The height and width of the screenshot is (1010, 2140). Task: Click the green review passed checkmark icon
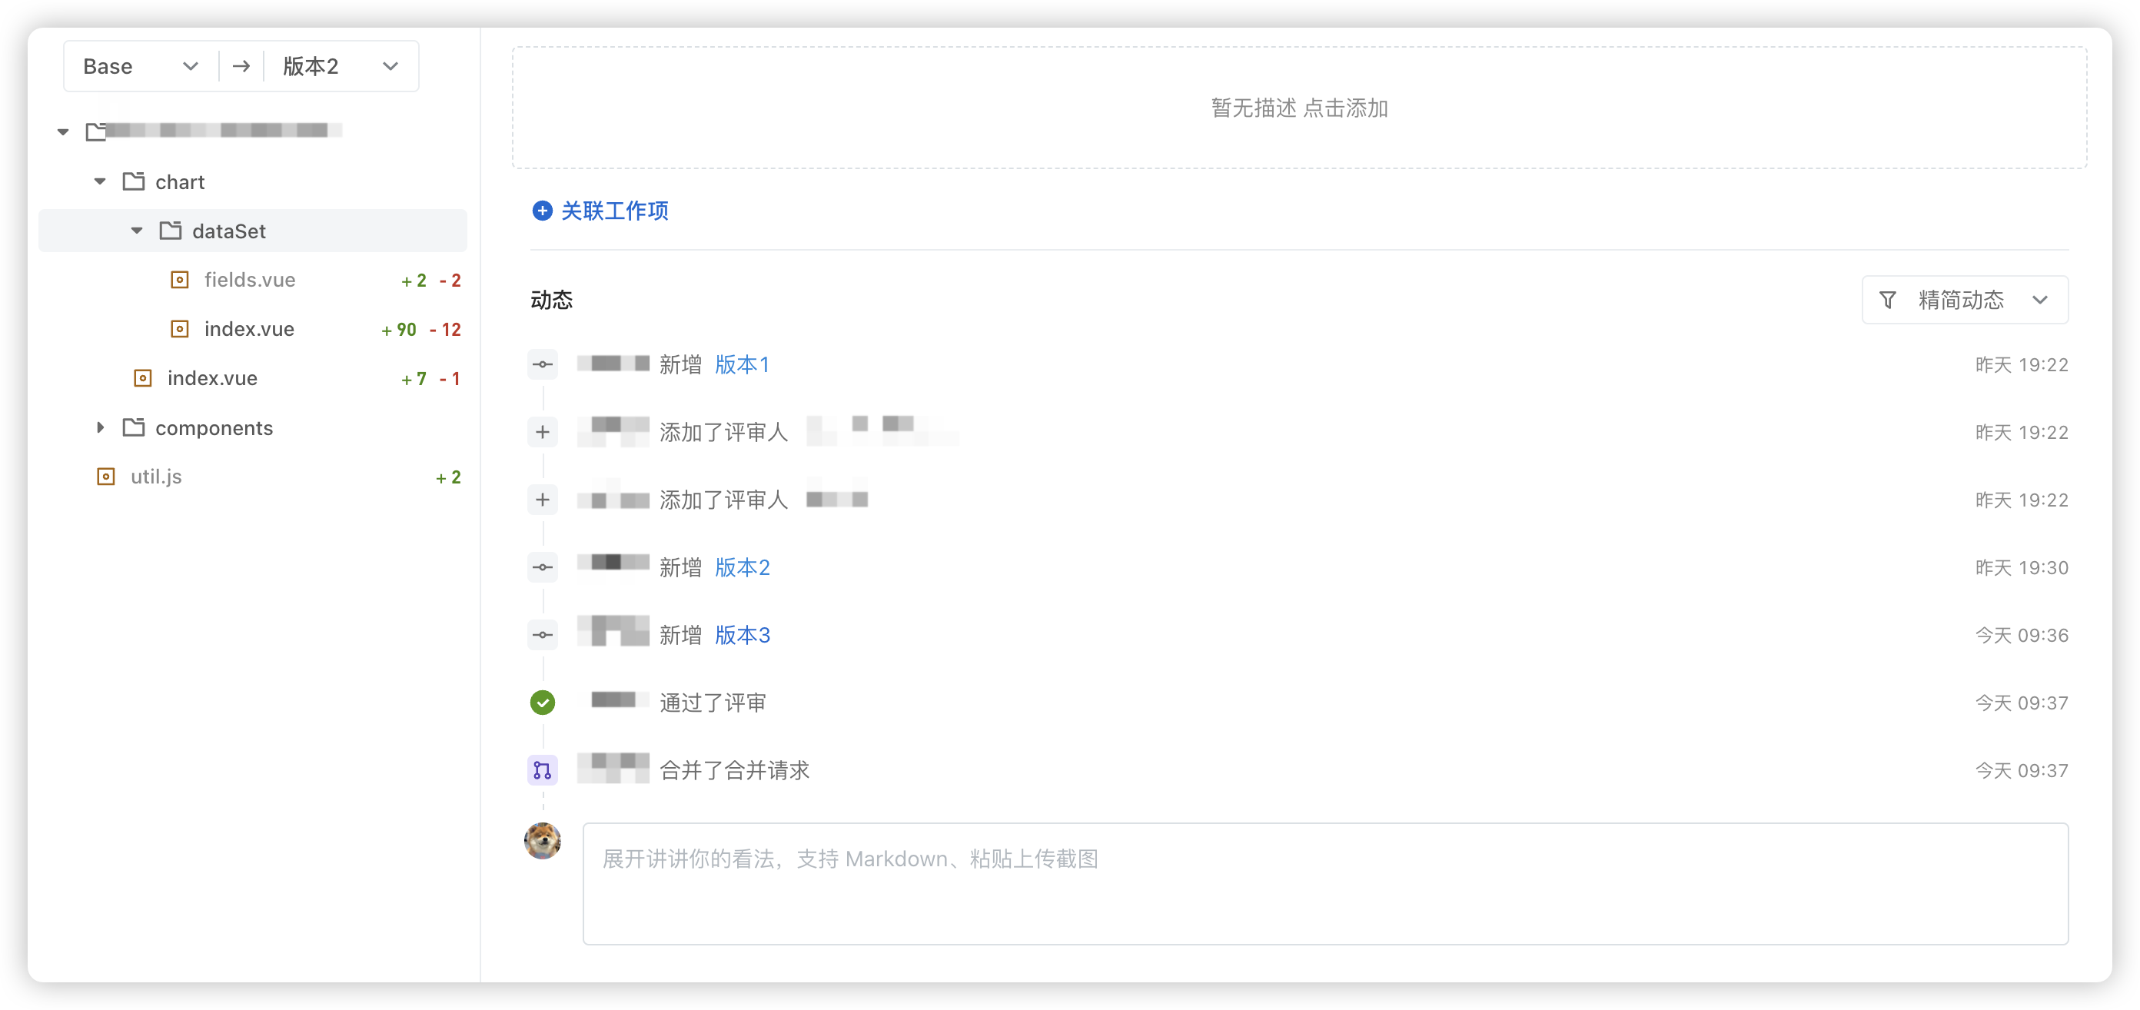click(543, 703)
